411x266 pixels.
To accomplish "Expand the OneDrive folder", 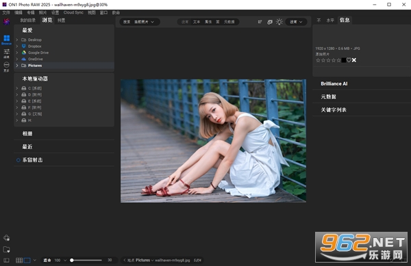I will pyautogui.click(x=17, y=59).
